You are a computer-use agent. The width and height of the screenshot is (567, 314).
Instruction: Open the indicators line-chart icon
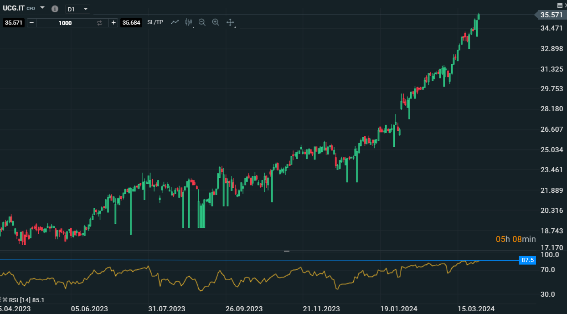(x=175, y=22)
